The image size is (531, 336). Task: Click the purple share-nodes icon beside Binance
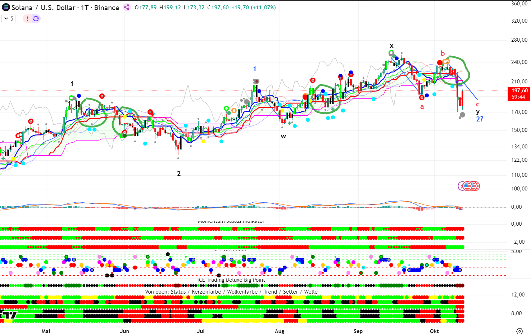[x=127, y=8]
